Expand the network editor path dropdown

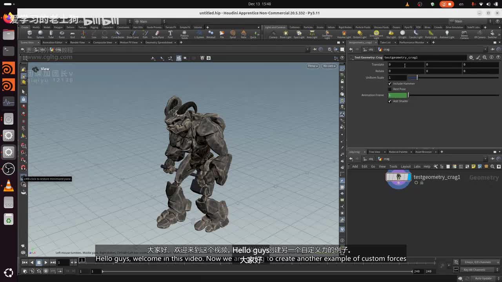(485, 159)
